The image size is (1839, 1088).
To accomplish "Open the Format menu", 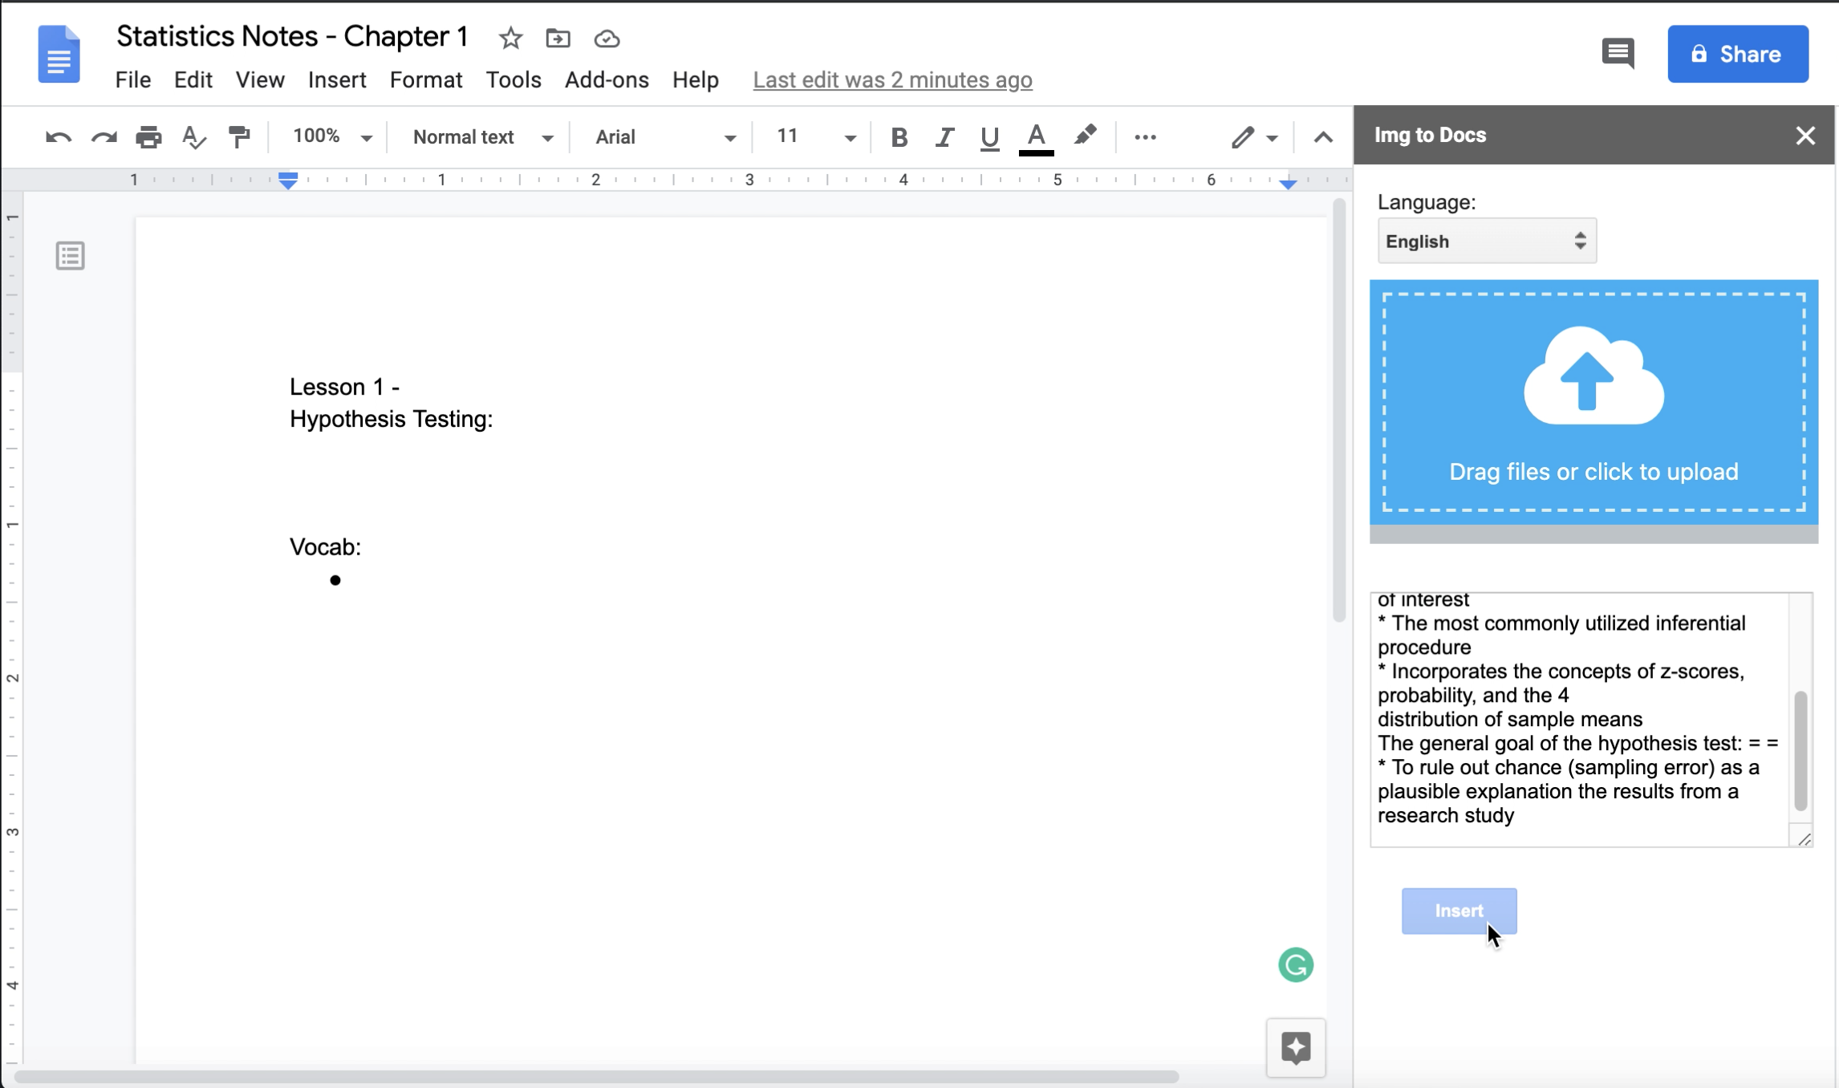I will click(x=424, y=79).
